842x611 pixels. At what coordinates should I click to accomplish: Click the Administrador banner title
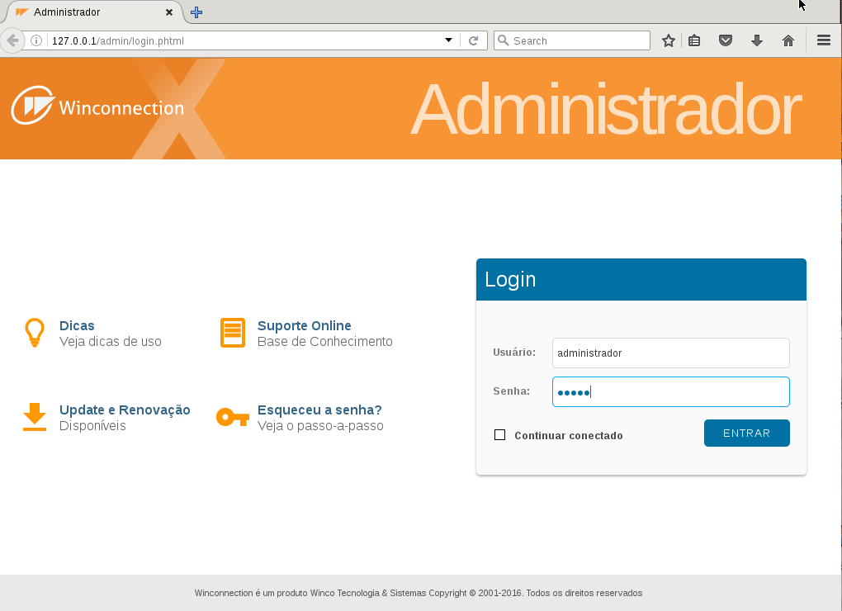coord(606,110)
